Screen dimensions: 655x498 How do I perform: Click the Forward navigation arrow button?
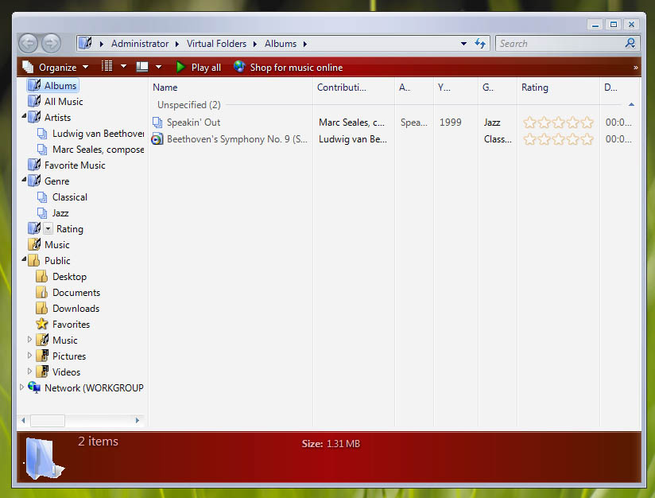point(51,43)
